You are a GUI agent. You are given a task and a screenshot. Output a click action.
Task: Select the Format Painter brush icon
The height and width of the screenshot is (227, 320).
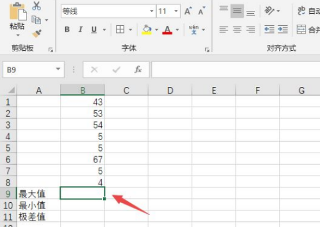click(37, 33)
